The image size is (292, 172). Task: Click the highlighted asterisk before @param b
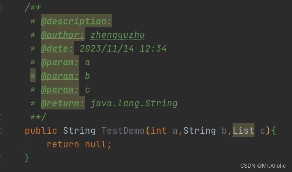pos(33,76)
